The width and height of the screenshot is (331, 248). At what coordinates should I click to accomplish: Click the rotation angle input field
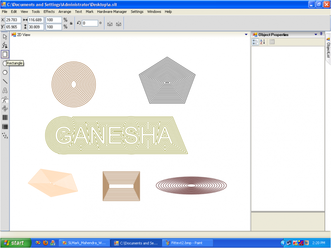pyautogui.click(x=90, y=24)
